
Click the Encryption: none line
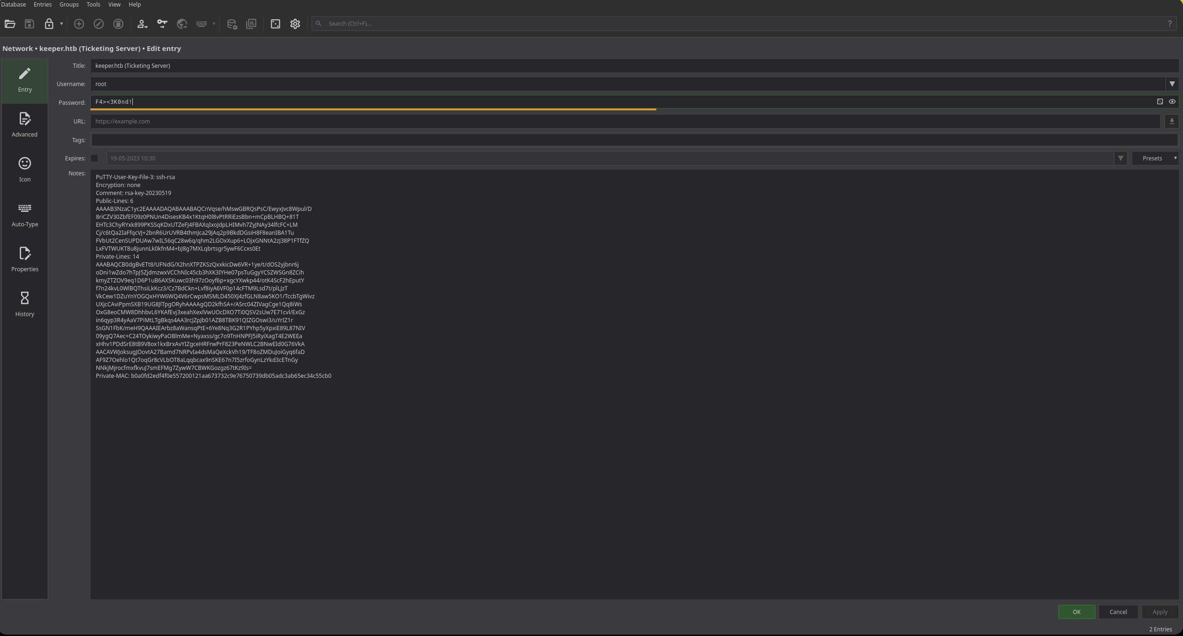click(118, 185)
